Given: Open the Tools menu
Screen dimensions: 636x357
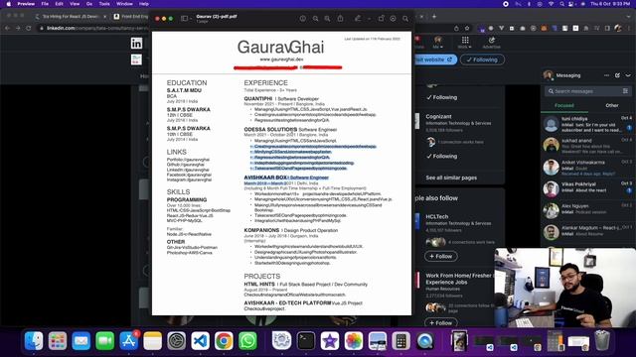Looking at the screenshot, I should (x=104, y=4).
